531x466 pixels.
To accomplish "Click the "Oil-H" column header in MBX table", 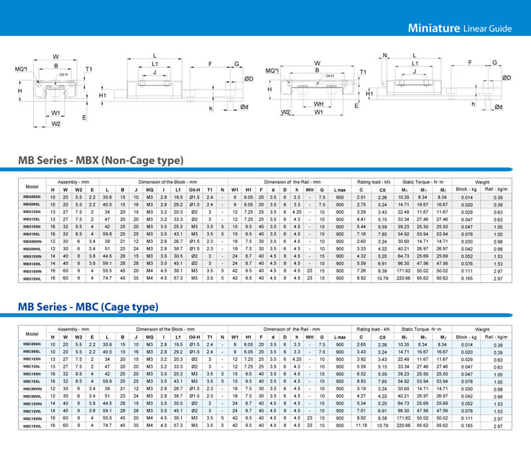I will click(196, 189).
